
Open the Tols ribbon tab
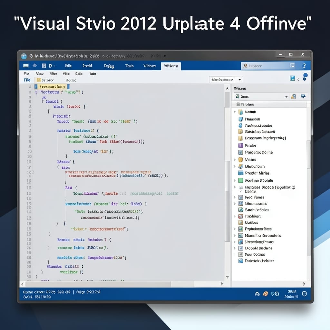tap(130, 66)
